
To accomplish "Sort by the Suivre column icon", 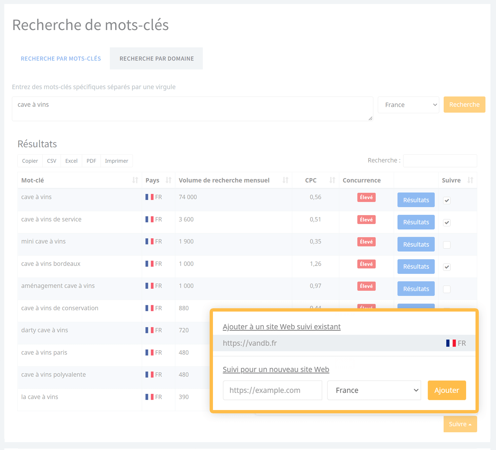I will point(470,180).
